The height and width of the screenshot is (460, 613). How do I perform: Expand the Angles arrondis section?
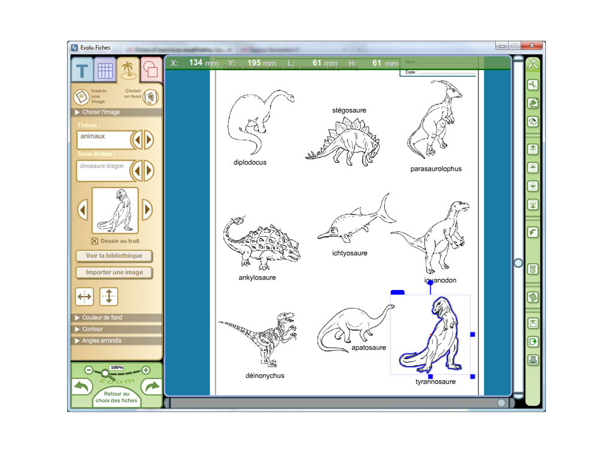coord(101,341)
